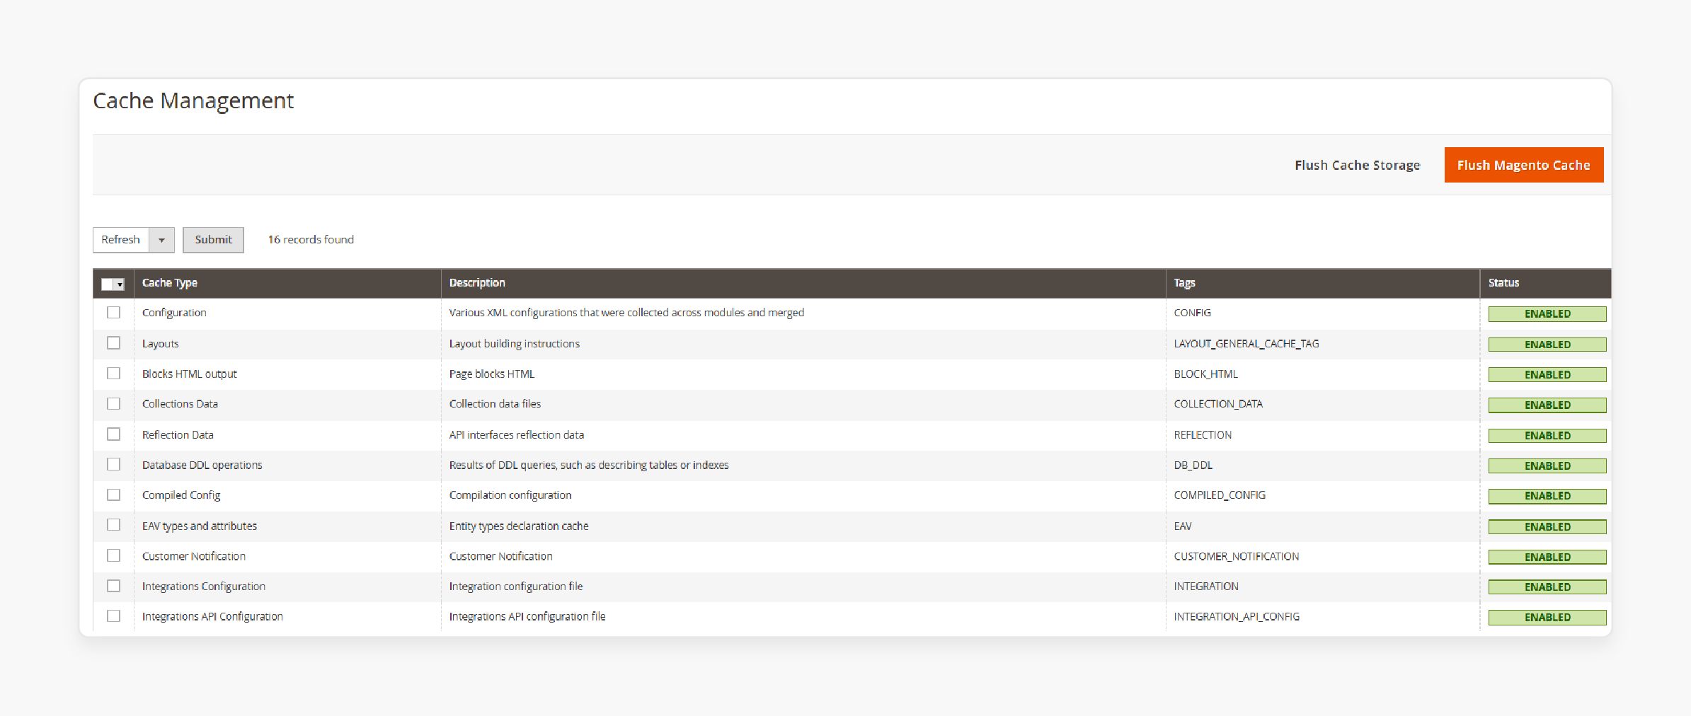Click the "Collection data files" description
1691x716 pixels.
[x=495, y=404]
